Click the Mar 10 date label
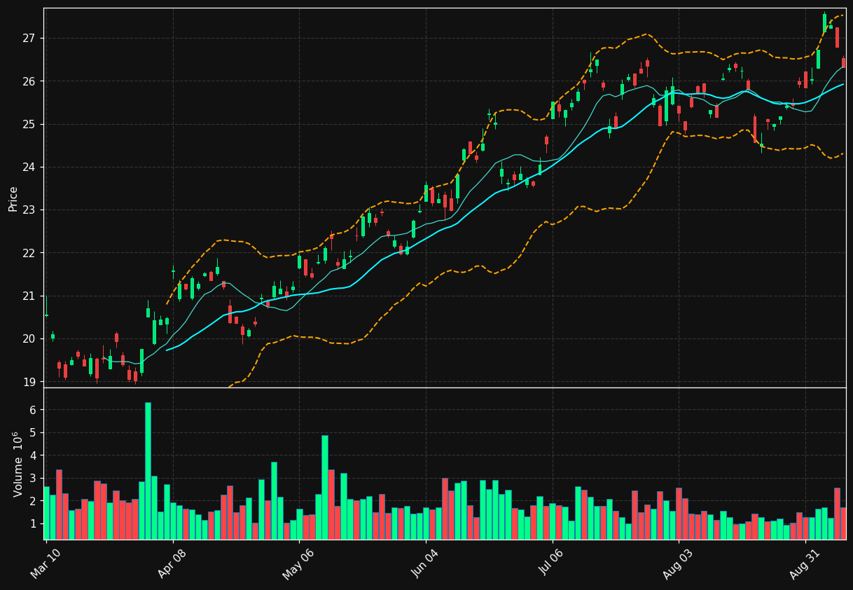853x590 pixels. (x=46, y=563)
